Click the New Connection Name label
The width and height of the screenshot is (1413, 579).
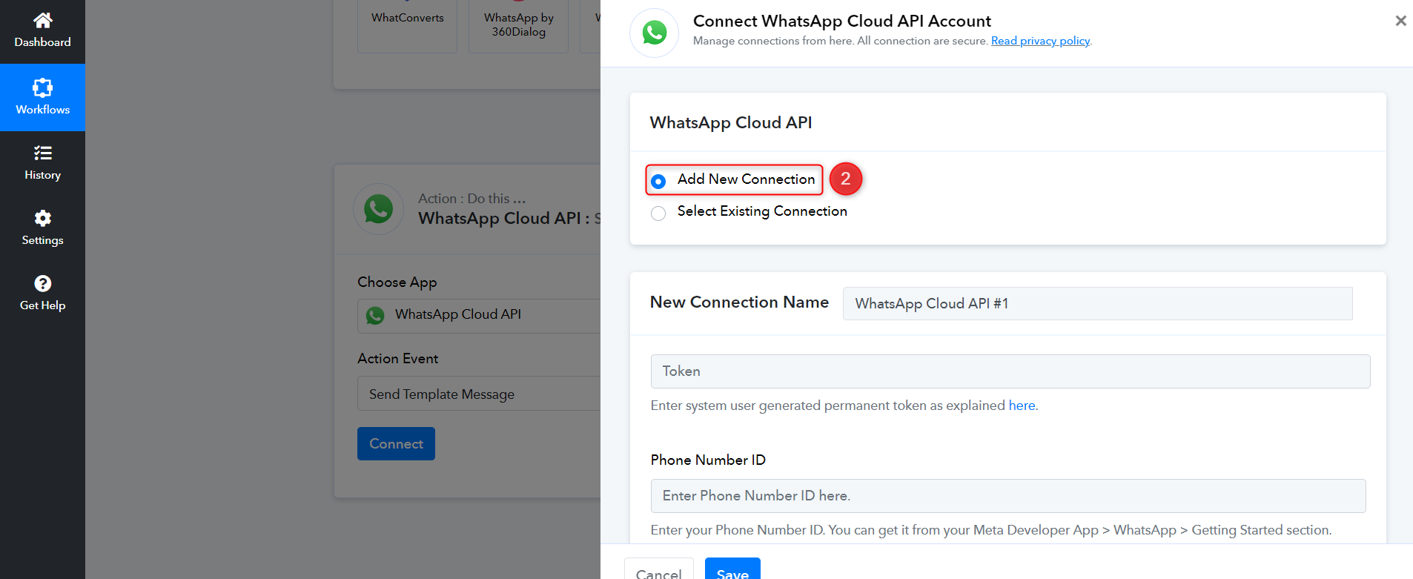click(739, 302)
